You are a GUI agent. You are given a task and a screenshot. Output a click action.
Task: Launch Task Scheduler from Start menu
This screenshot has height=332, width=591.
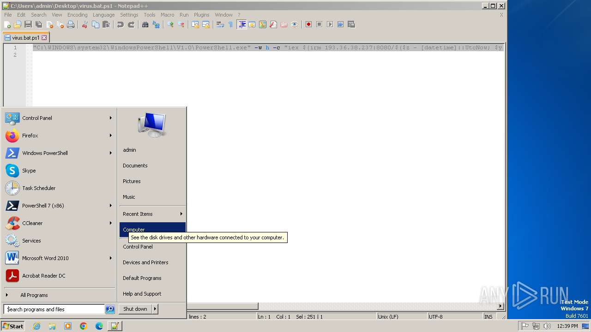point(59,188)
